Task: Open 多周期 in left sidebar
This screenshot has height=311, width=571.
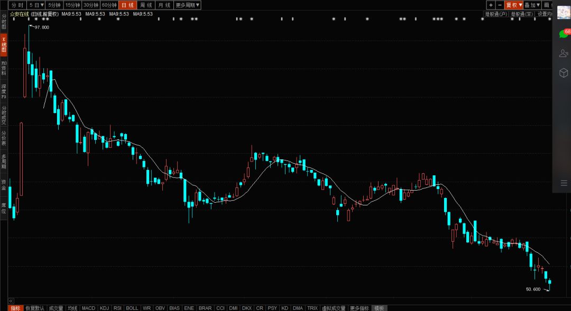Action: [4, 162]
